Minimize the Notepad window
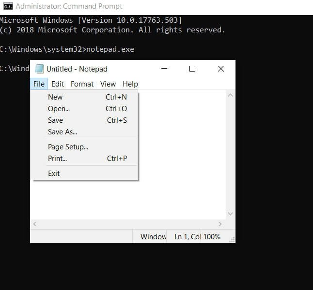 (x=164, y=69)
